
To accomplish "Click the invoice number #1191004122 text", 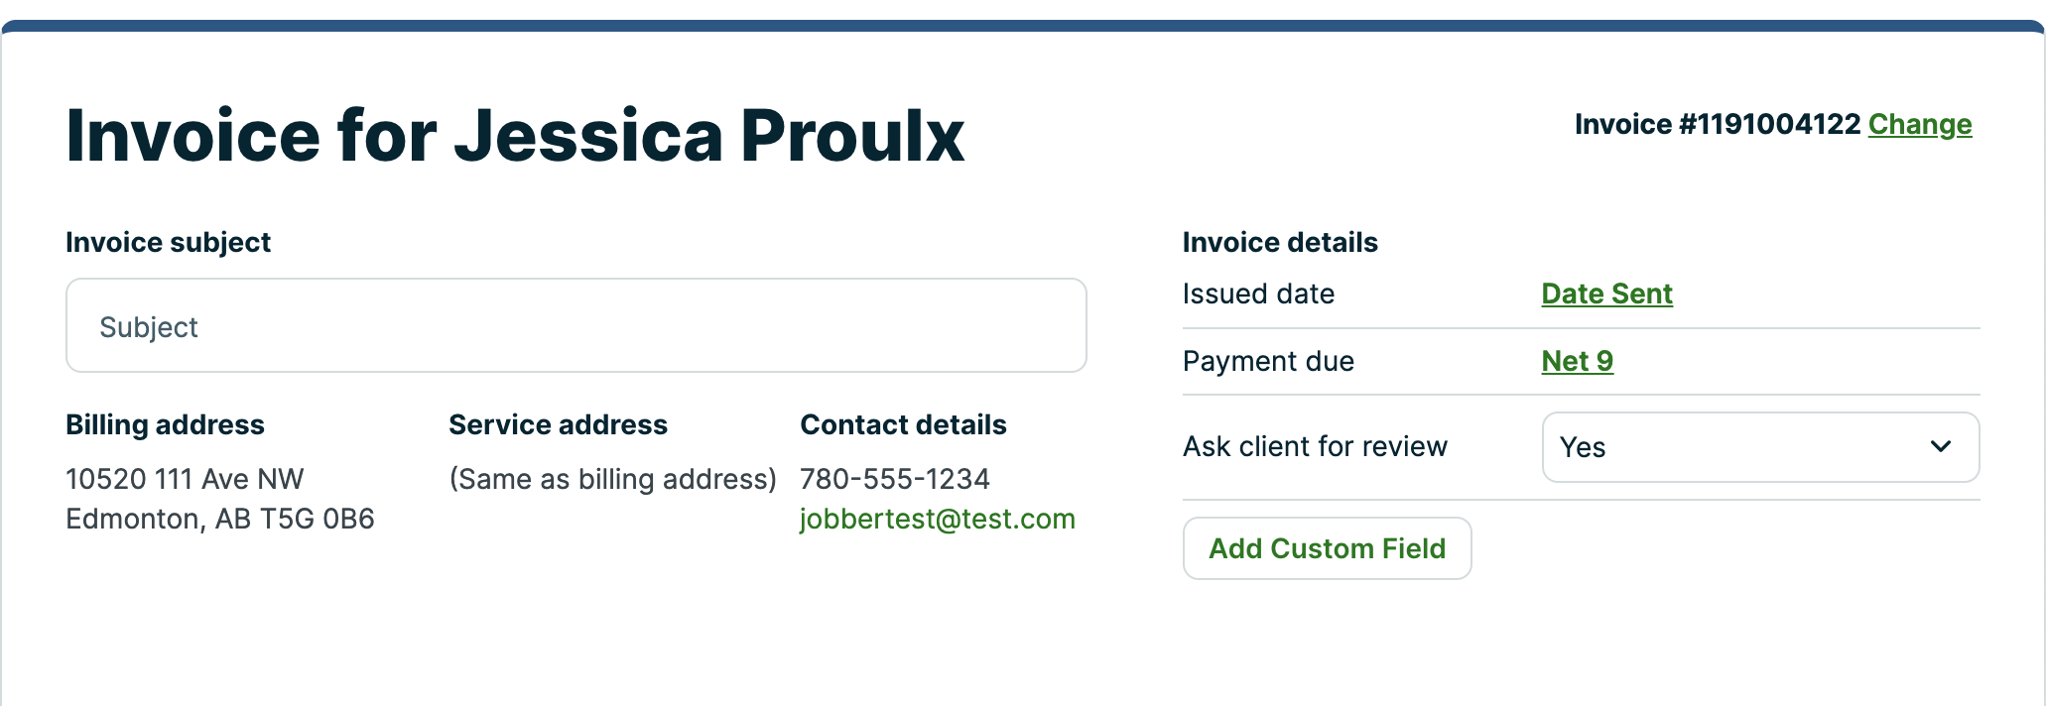I will 1768,125.
